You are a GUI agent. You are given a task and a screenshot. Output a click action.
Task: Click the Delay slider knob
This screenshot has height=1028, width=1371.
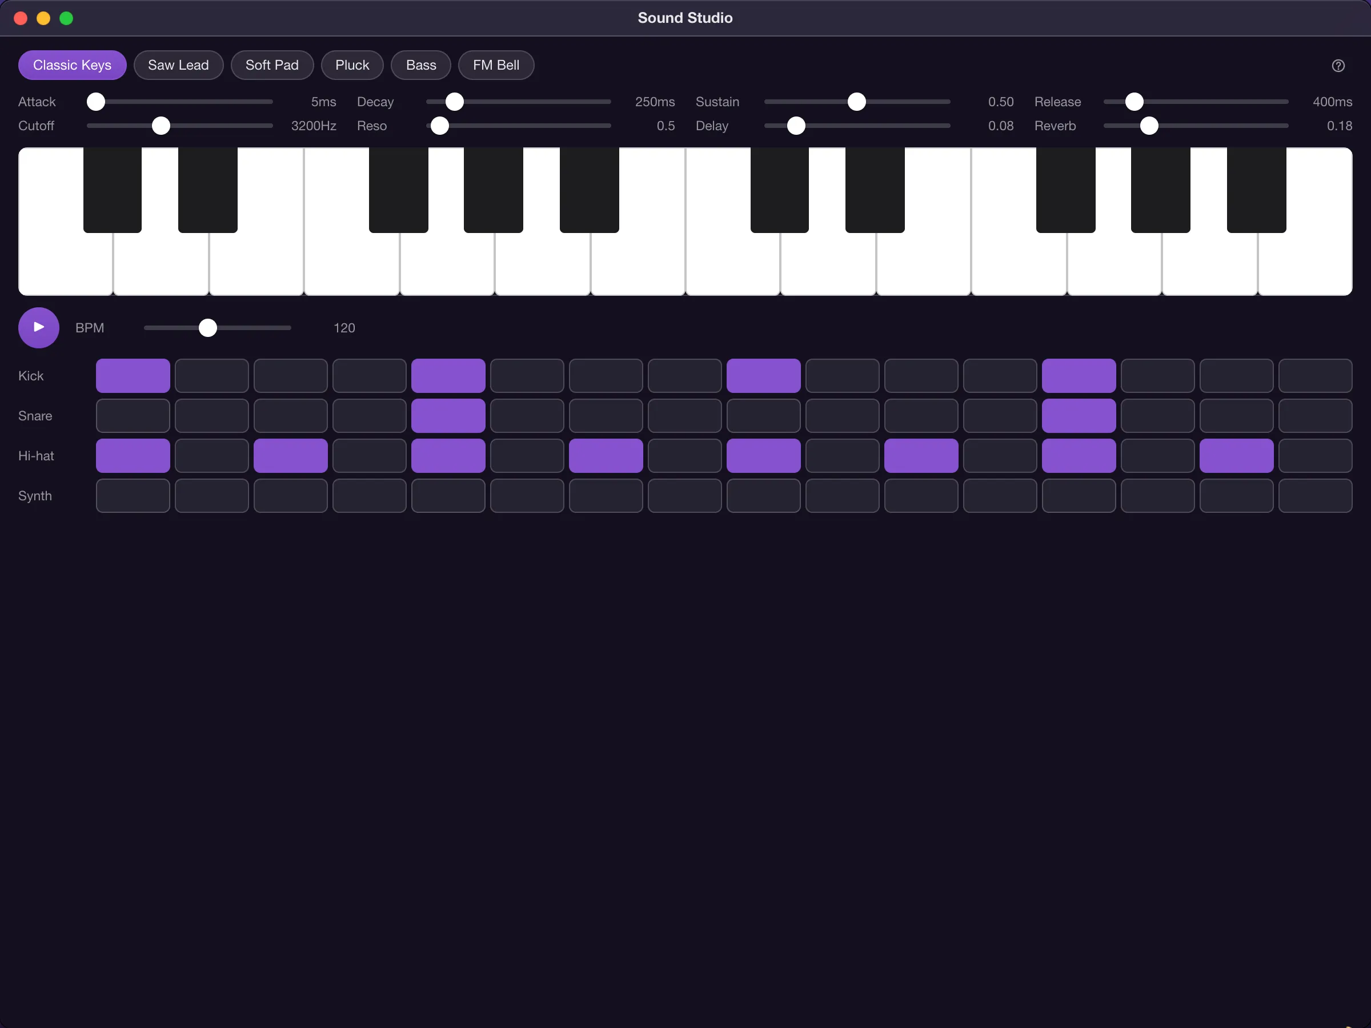pyautogui.click(x=796, y=126)
